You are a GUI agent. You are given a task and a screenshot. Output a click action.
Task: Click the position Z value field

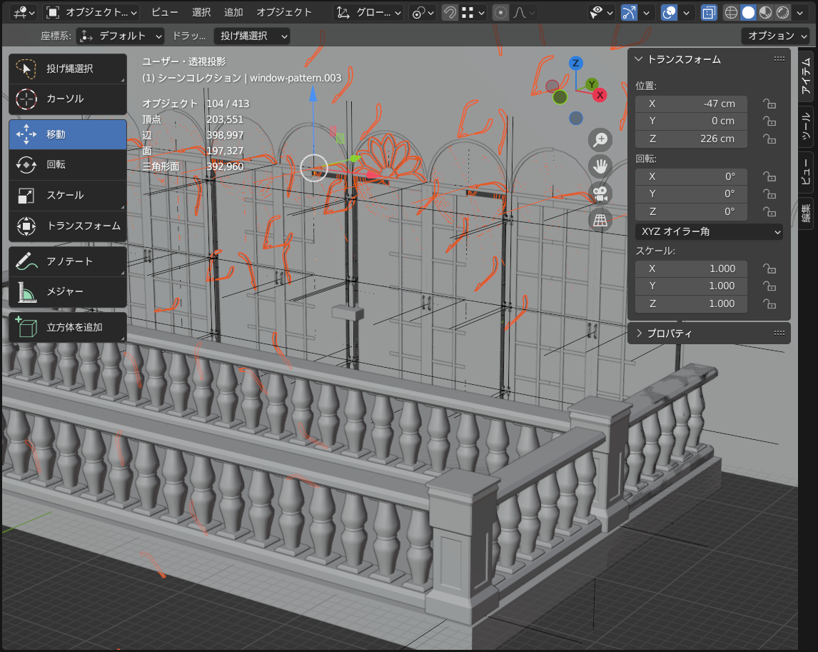point(691,139)
